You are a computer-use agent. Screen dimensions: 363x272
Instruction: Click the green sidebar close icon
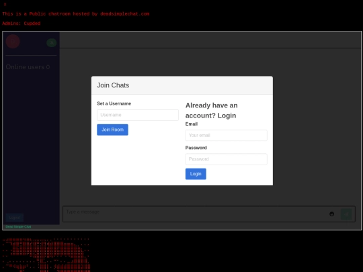[52, 42]
